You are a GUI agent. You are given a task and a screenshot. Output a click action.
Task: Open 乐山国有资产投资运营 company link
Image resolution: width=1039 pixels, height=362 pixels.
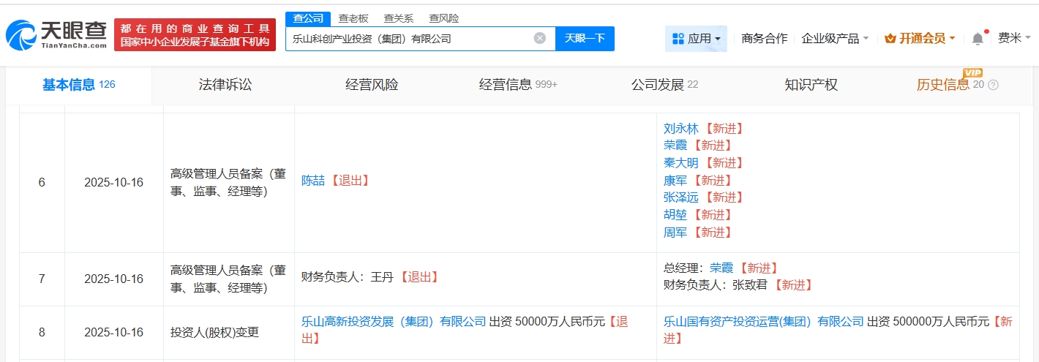pos(763,321)
